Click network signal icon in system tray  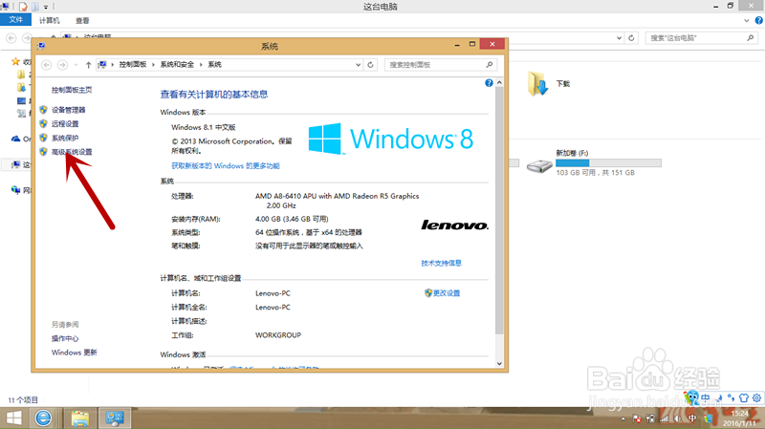664,418
